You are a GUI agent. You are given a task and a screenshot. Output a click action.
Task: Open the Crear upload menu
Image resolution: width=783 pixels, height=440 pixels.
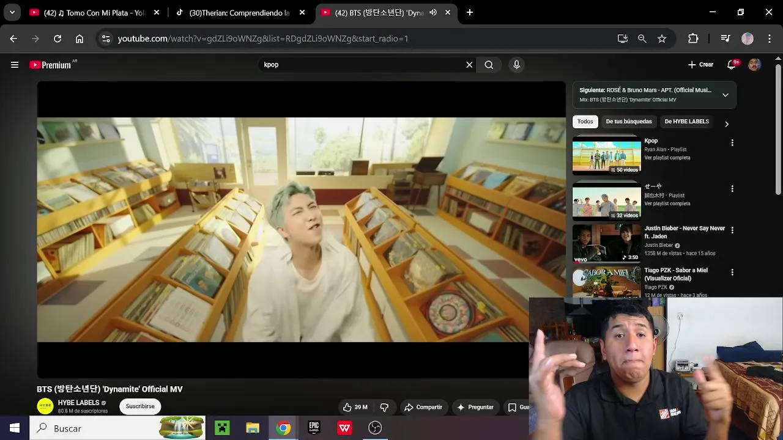[700, 65]
